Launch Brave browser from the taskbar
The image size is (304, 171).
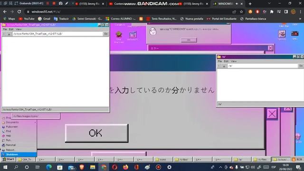82,167
